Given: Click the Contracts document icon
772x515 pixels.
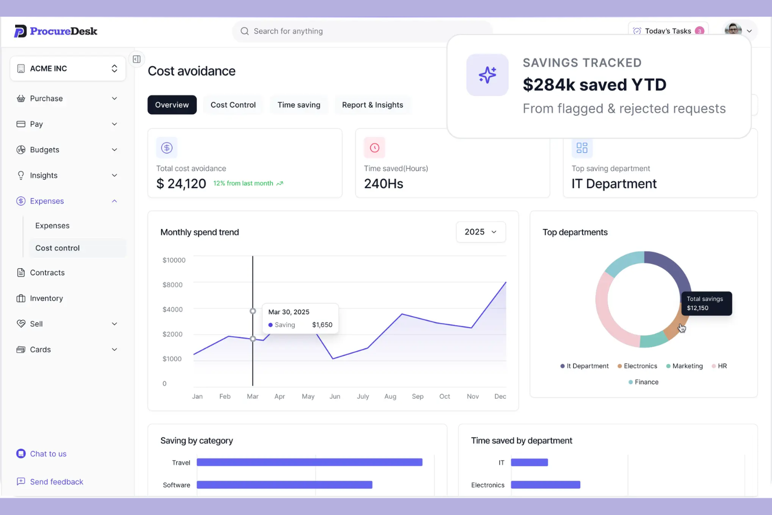Looking at the screenshot, I should point(21,272).
